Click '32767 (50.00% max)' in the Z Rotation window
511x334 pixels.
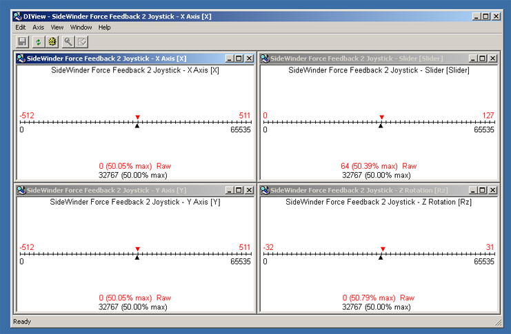(x=377, y=307)
